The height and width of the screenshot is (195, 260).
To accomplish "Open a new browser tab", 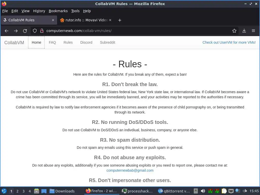I will (120, 20).
